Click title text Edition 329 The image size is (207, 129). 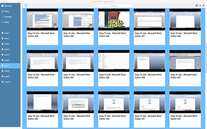77,35
